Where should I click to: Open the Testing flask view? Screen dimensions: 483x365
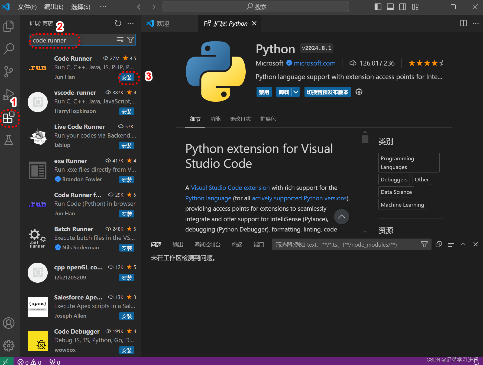8,140
